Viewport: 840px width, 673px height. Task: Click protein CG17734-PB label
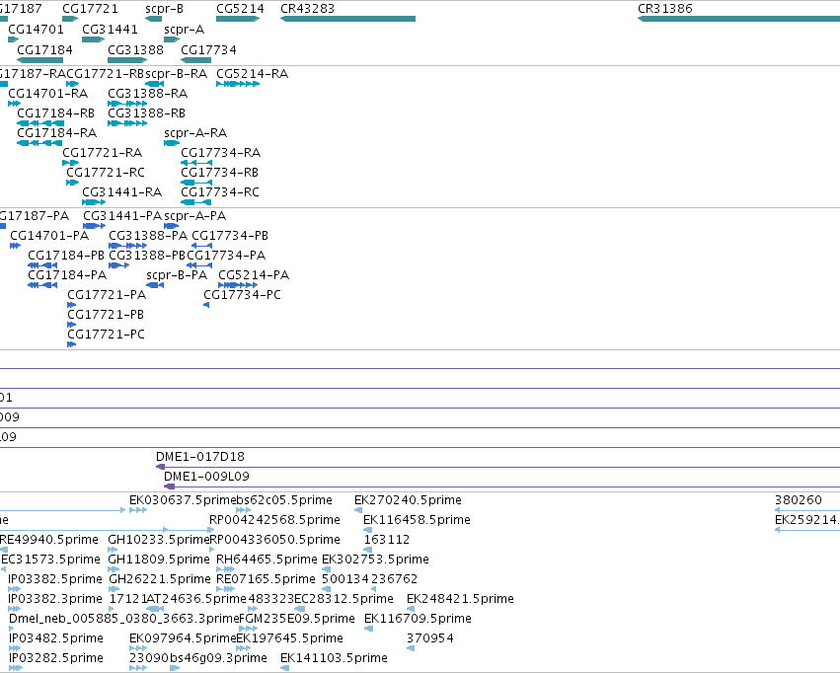point(230,236)
